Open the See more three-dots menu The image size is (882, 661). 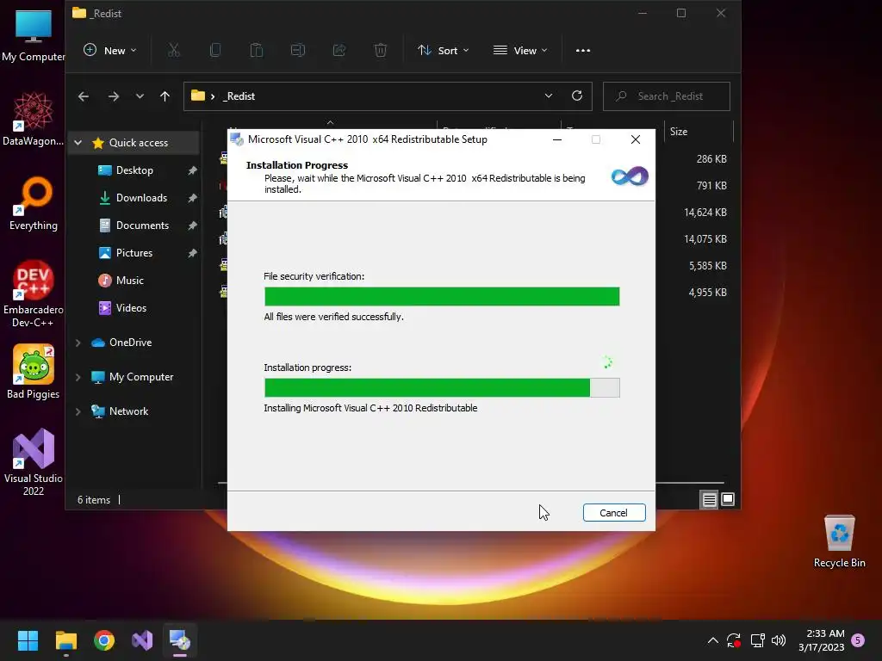(583, 51)
